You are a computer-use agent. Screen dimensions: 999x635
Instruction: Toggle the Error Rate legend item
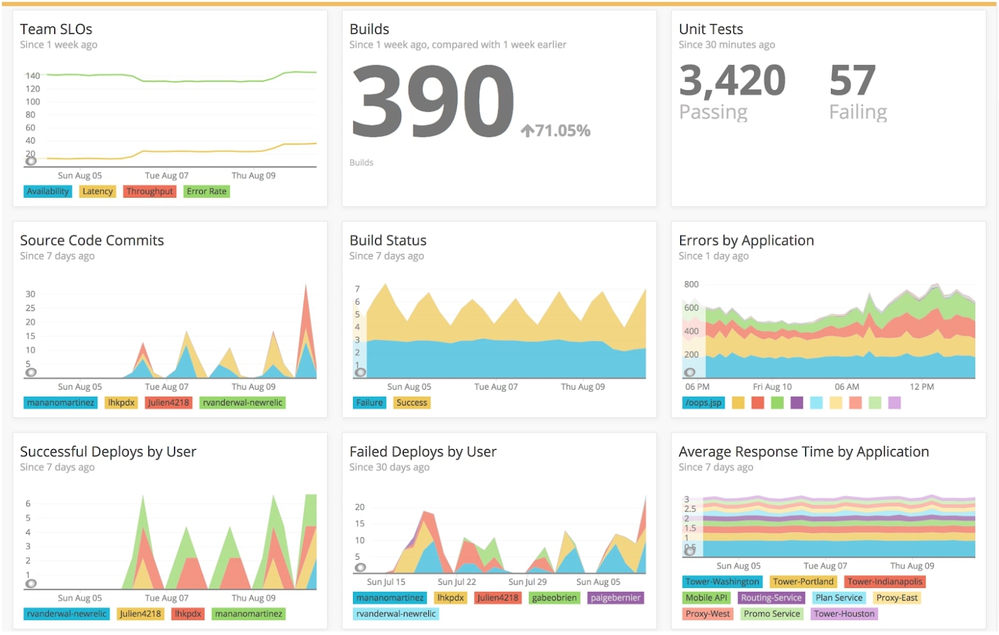click(x=207, y=191)
